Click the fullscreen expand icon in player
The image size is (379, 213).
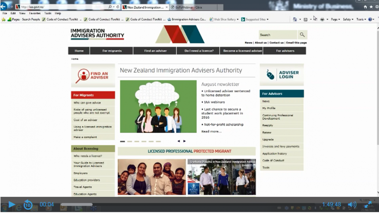pyautogui.click(x=368, y=205)
